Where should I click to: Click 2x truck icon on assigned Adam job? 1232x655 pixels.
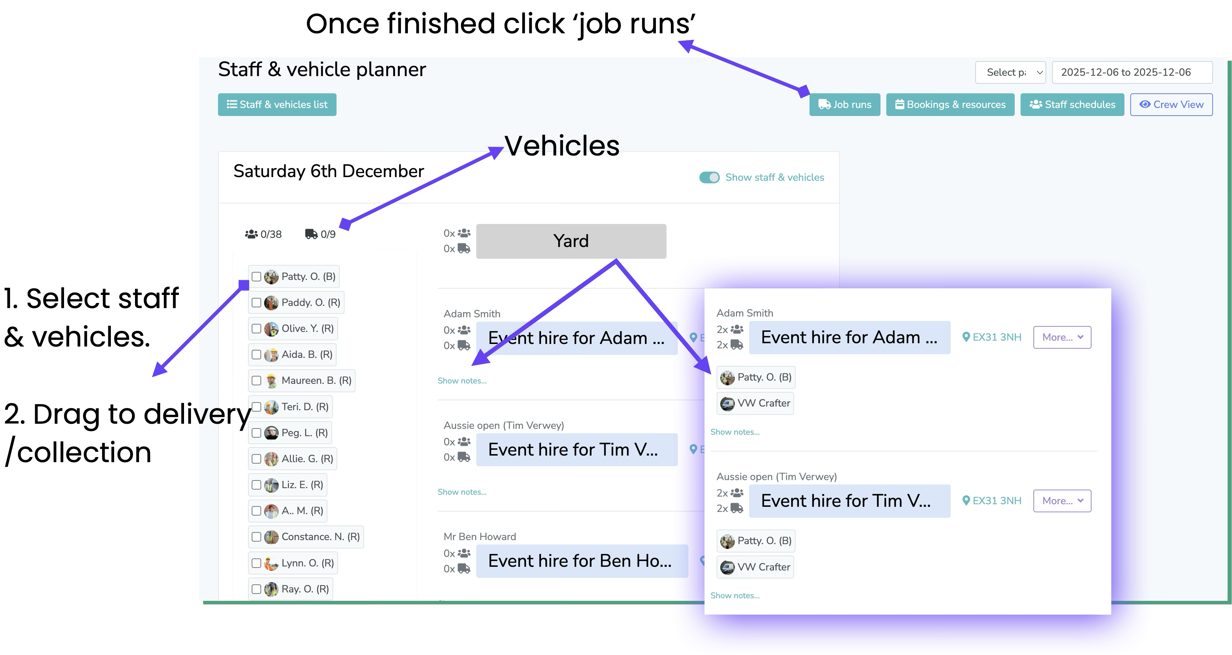pyautogui.click(x=737, y=344)
